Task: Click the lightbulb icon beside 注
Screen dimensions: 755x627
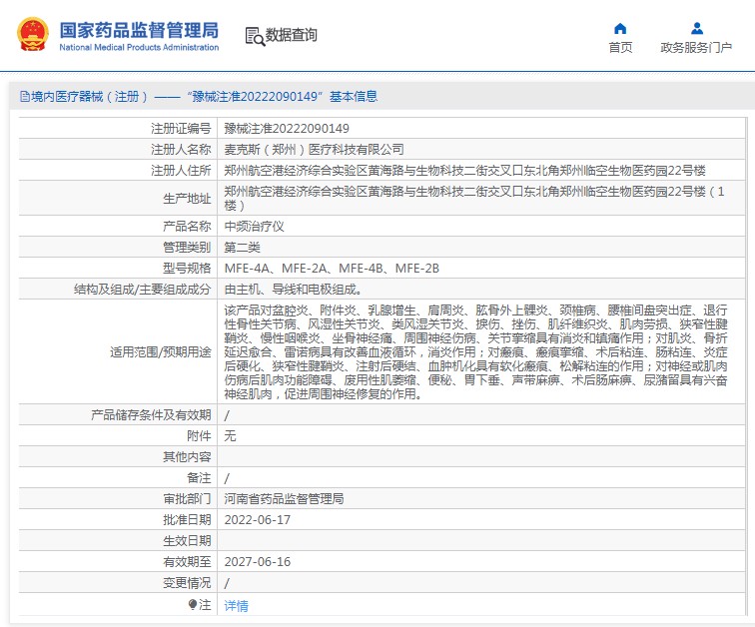Action: coord(193,604)
